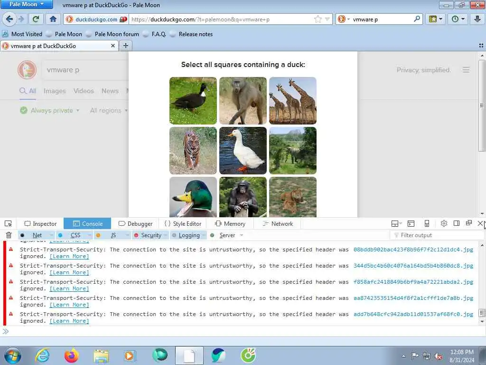
Task: Open the bookmarks menu button
Action: [x=436, y=19]
